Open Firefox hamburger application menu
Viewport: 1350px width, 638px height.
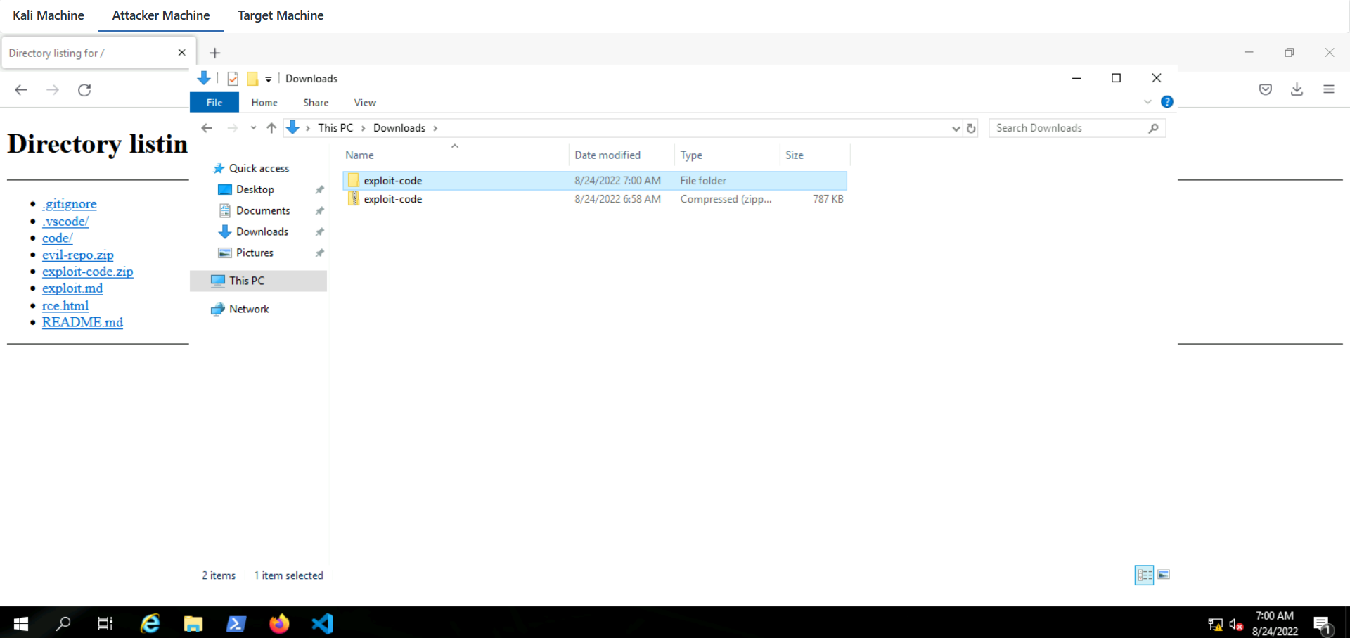pos(1329,89)
